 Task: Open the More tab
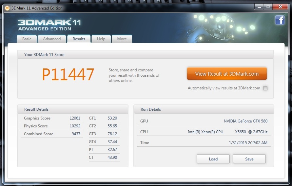tap(122, 39)
